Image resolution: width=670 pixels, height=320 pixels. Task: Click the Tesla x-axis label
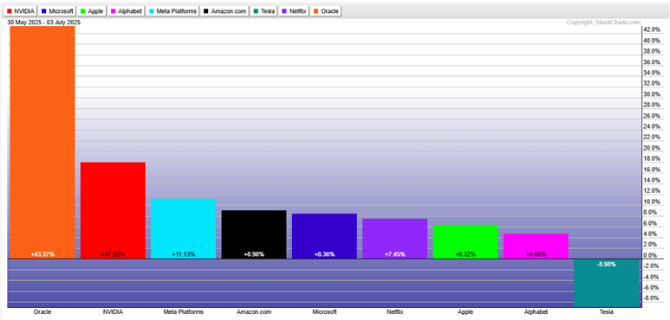(607, 312)
